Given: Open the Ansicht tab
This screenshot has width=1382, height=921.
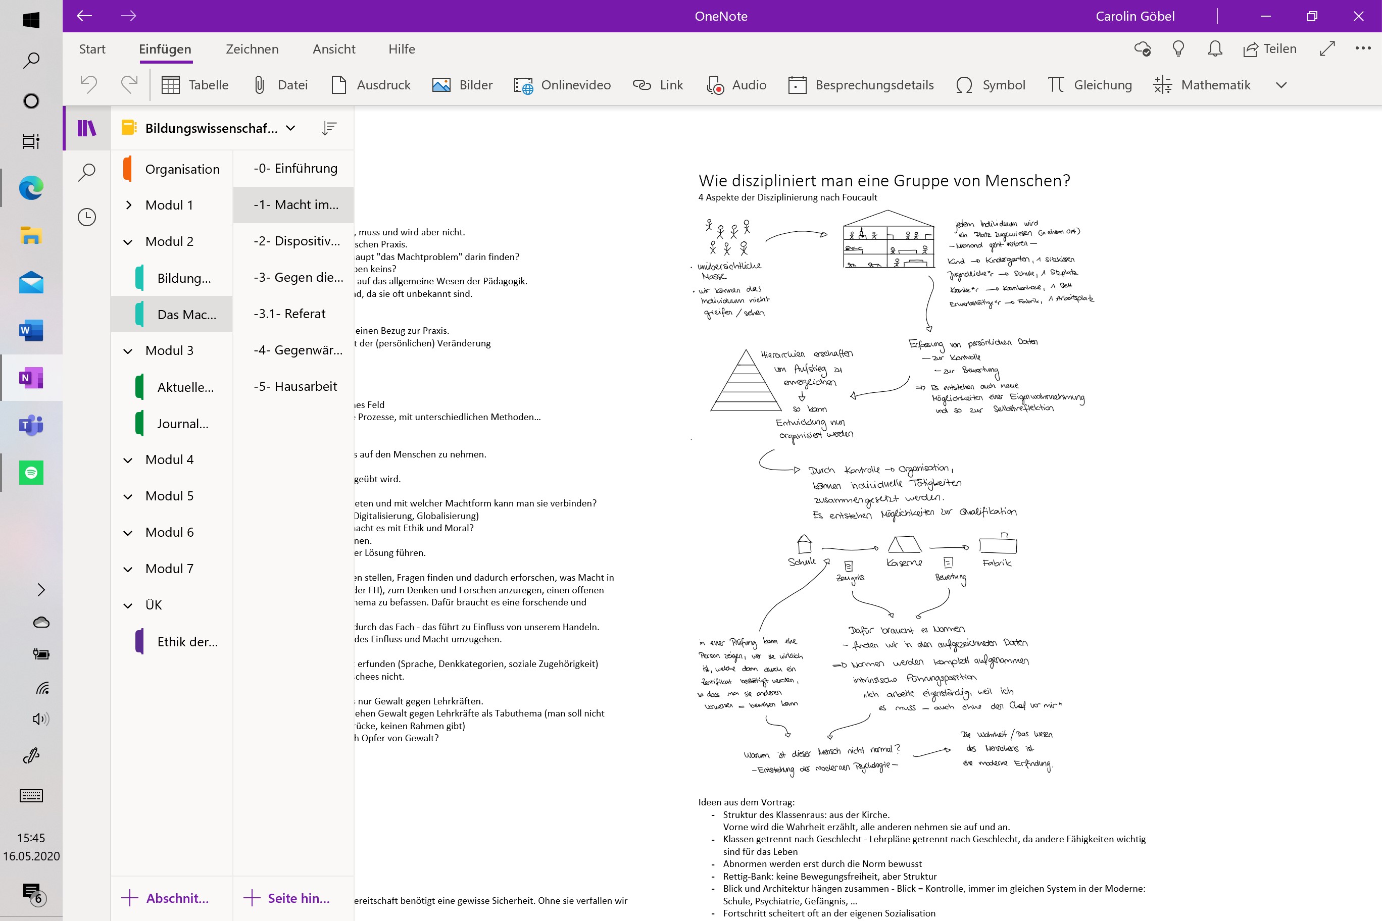Looking at the screenshot, I should click(334, 49).
